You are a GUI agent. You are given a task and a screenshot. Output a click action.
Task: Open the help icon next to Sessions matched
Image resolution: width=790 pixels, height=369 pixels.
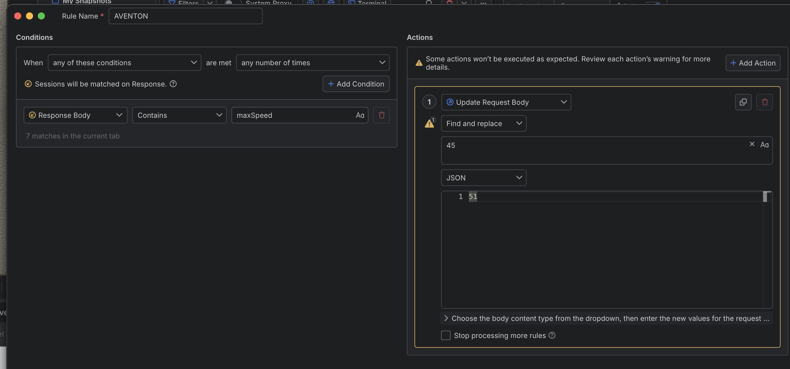click(x=173, y=84)
